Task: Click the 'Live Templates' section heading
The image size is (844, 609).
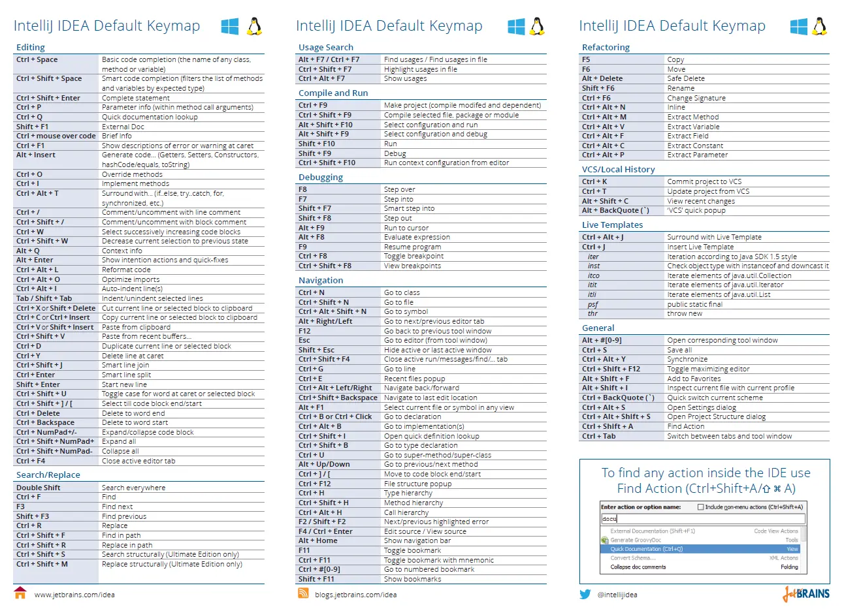Action: click(613, 225)
